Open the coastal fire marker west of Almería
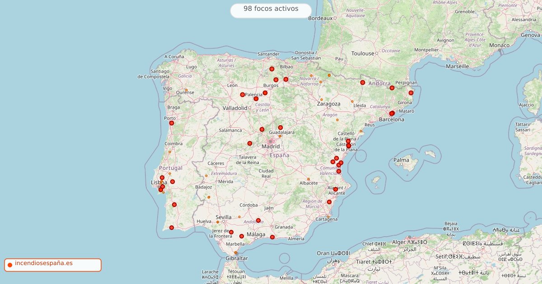The width and height of the screenshot is (542, 284). coord(272,237)
